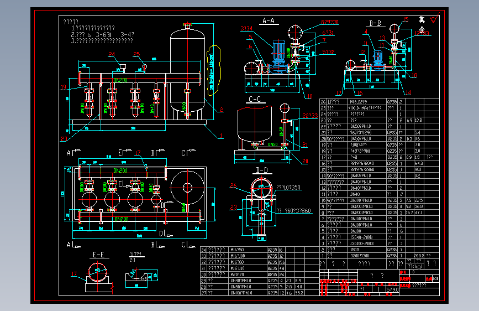Select notes line starting with "2.???"
Screen dimensions: 479x311
[x=102, y=35]
